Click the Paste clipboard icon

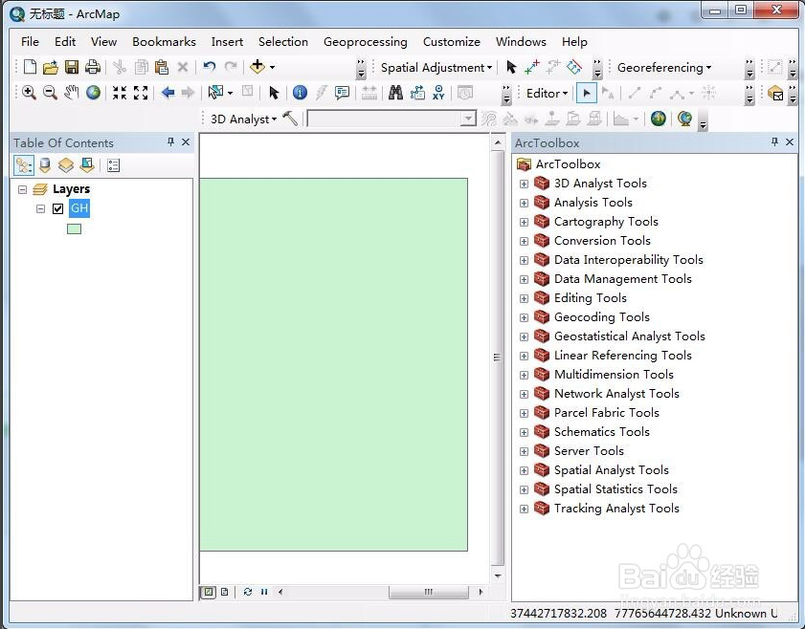[x=162, y=67]
